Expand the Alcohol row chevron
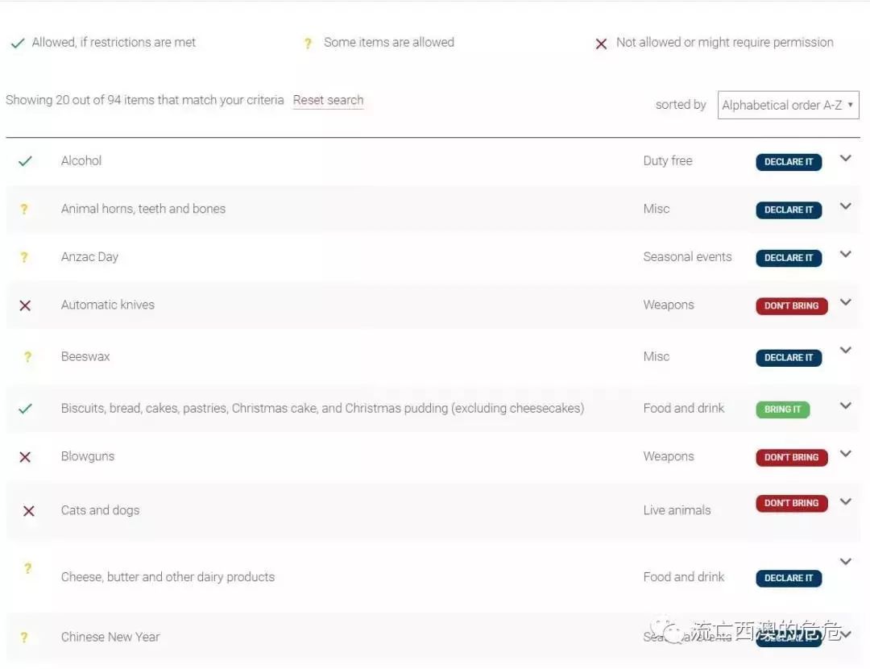 pyautogui.click(x=846, y=158)
